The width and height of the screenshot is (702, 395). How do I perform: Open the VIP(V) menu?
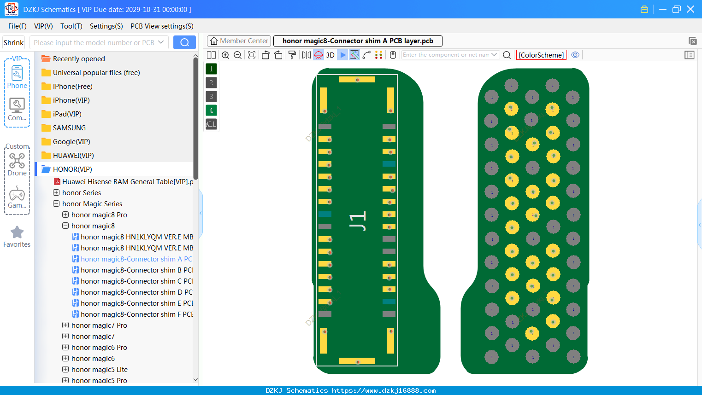pos(43,26)
